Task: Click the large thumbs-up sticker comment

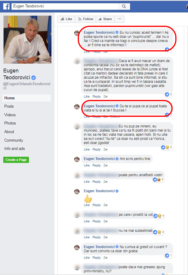Action: [x=88, y=199]
